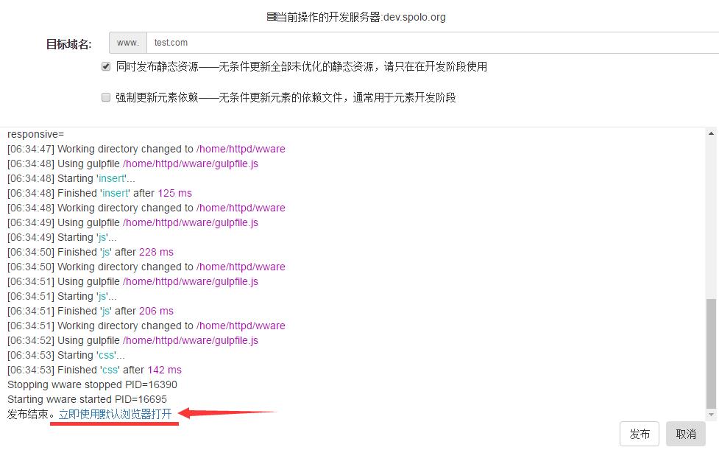The image size is (719, 450).
Task: Click the line Starting wware started PID=16695
Action: pos(87,399)
